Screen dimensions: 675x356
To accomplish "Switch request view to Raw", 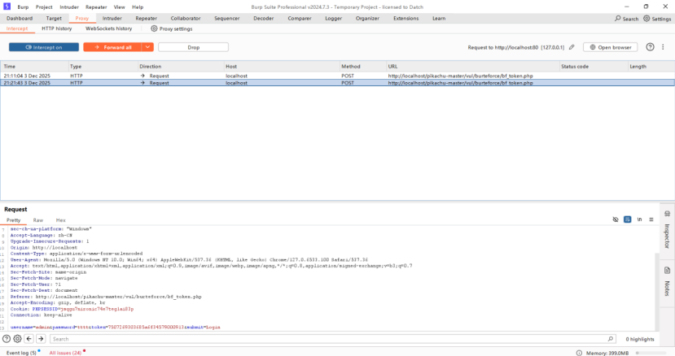I will [x=38, y=220].
